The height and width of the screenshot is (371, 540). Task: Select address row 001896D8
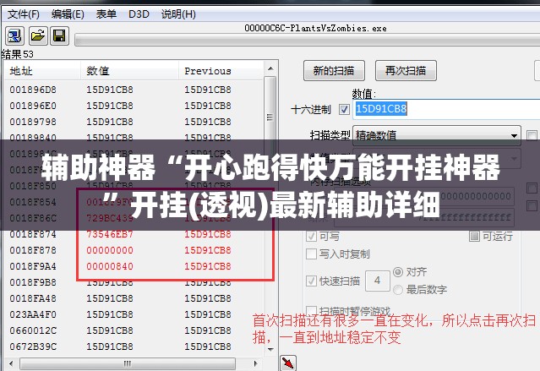point(134,90)
